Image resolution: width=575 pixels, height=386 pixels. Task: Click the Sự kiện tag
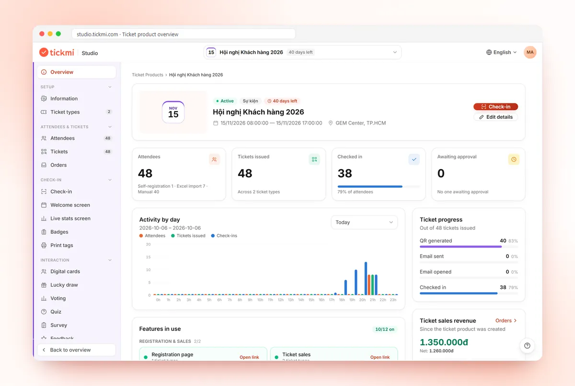250,101
